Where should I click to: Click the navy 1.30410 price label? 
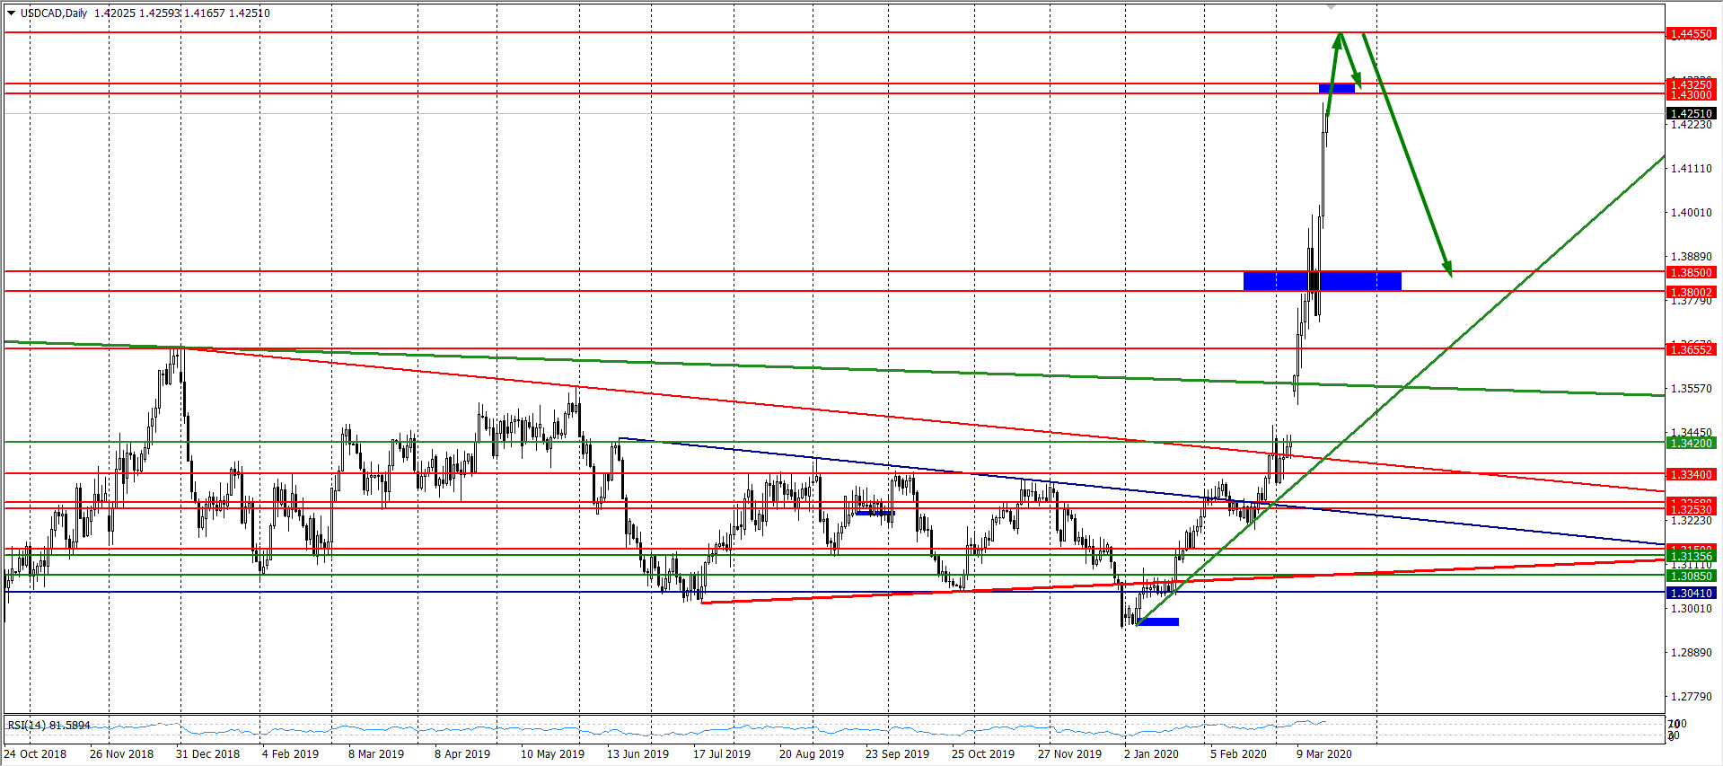click(1691, 593)
